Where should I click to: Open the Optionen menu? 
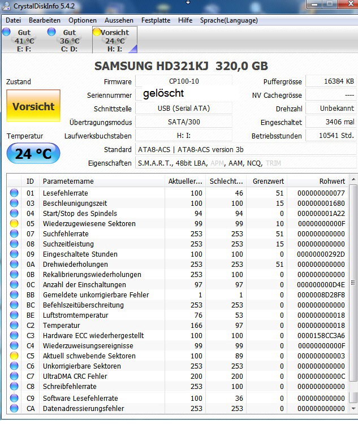point(83,20)
